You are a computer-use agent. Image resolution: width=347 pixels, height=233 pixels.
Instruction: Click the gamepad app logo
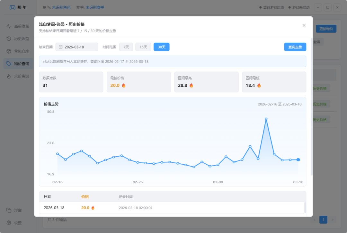12,7
